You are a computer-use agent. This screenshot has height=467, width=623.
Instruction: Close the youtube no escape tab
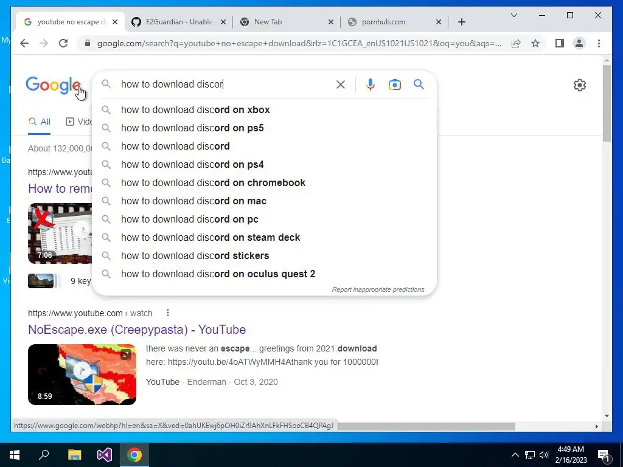pyautogui.click(x=115, y=22)
